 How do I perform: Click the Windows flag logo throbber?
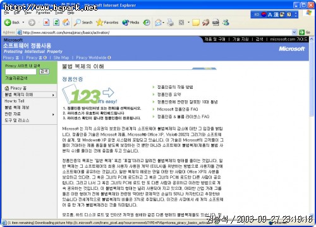click(x=308, y=13)
